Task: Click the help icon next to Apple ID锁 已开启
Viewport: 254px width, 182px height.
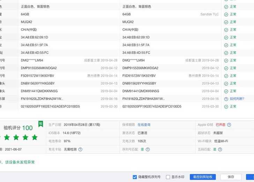Action: (229, 125)
